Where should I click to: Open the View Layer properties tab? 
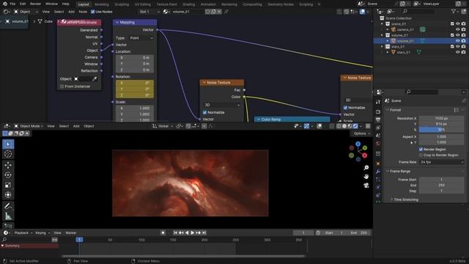[378, 128]
